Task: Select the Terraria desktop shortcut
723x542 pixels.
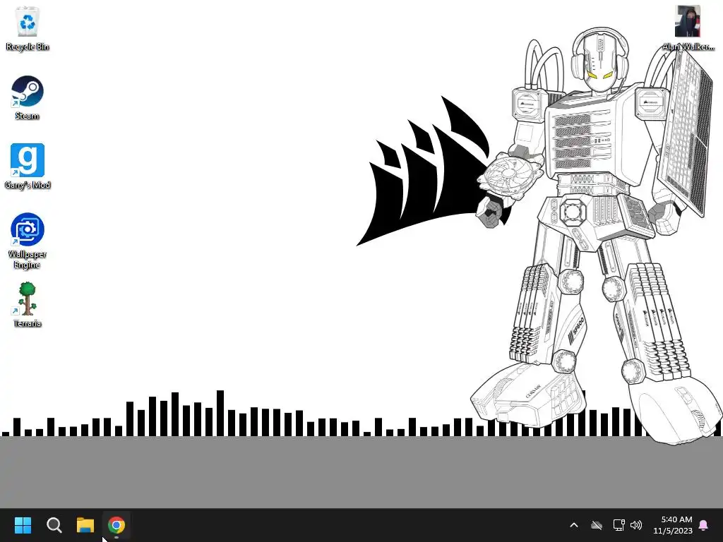Action: pos(28,305)
